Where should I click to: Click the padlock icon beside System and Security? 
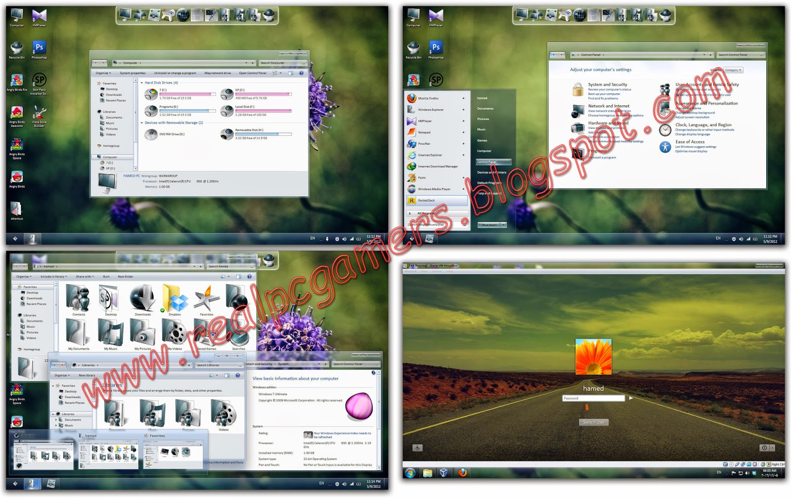click(577, 90)
